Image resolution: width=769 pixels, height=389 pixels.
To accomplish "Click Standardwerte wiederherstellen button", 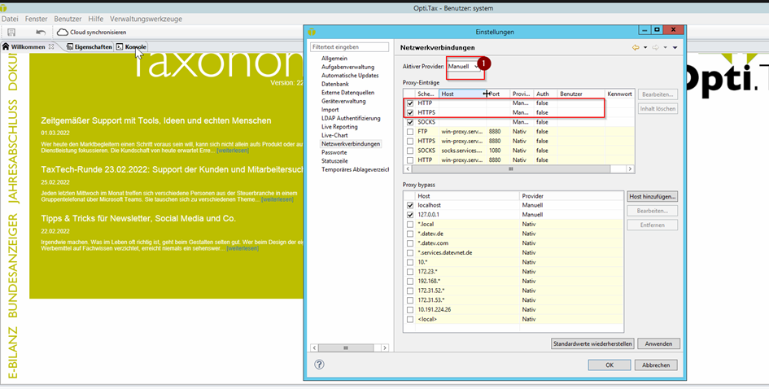I will coord(592,344).
